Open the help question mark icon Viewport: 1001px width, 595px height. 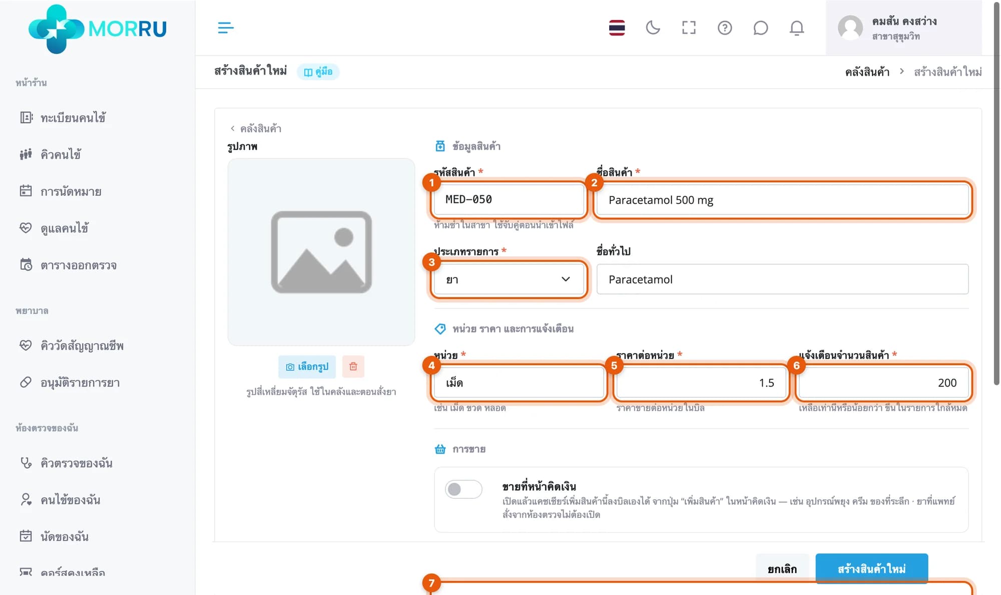(x=725, y=28)
